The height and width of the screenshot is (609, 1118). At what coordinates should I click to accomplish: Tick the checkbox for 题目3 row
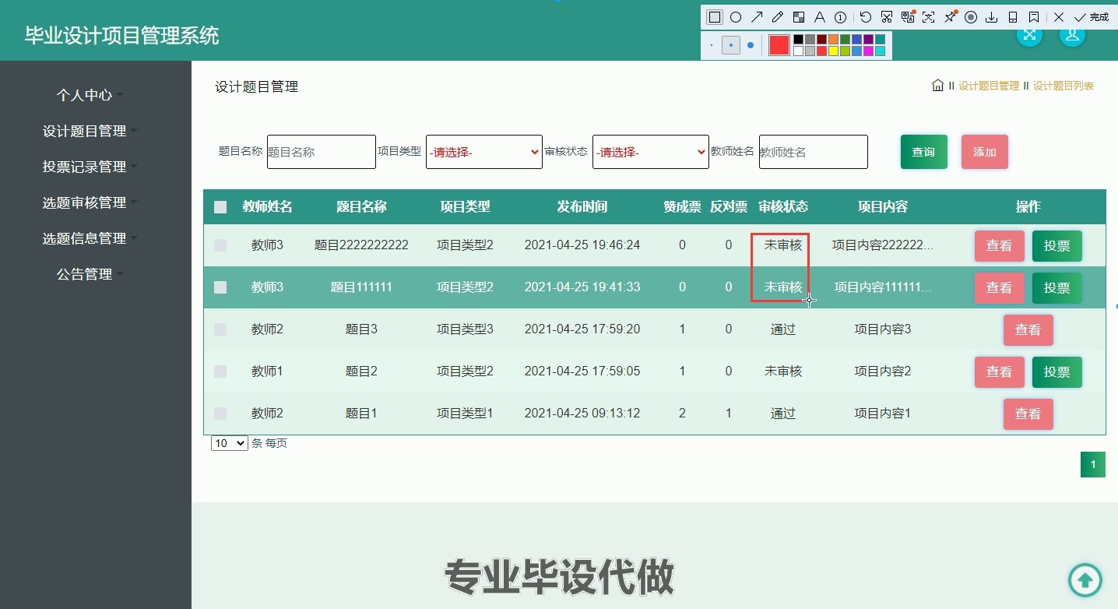point(220,329)
